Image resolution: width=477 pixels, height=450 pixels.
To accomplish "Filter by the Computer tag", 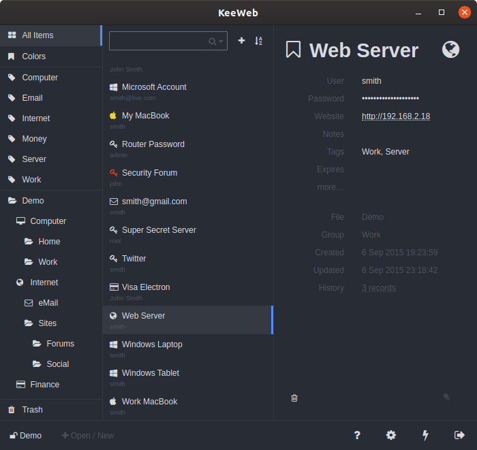I will pos(51,78).
